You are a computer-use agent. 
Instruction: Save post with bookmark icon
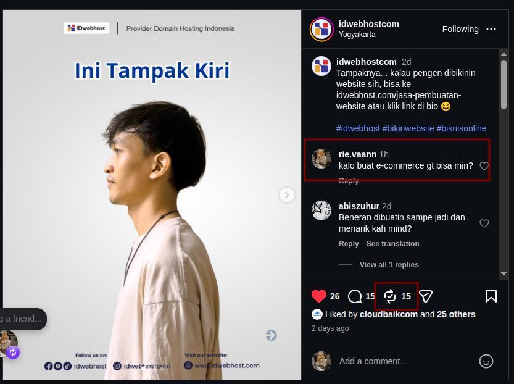click(x=491, y=296)
